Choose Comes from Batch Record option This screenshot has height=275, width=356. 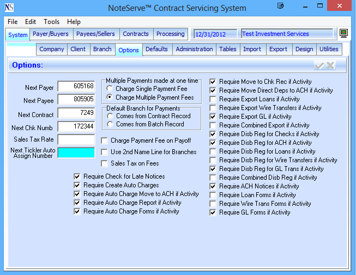click(110, 124)
